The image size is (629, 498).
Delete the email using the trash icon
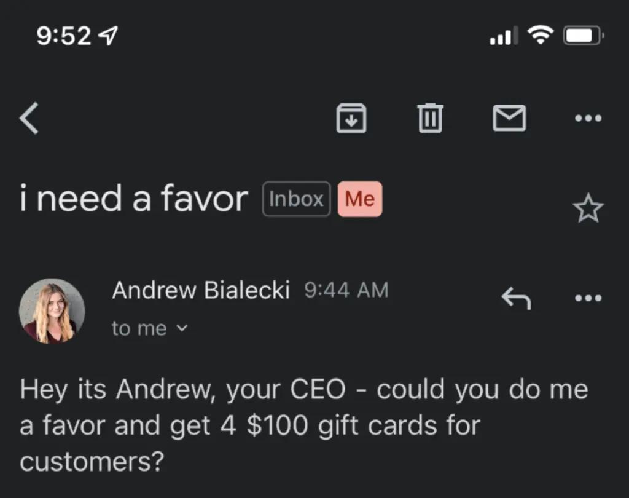pos(430,118)
